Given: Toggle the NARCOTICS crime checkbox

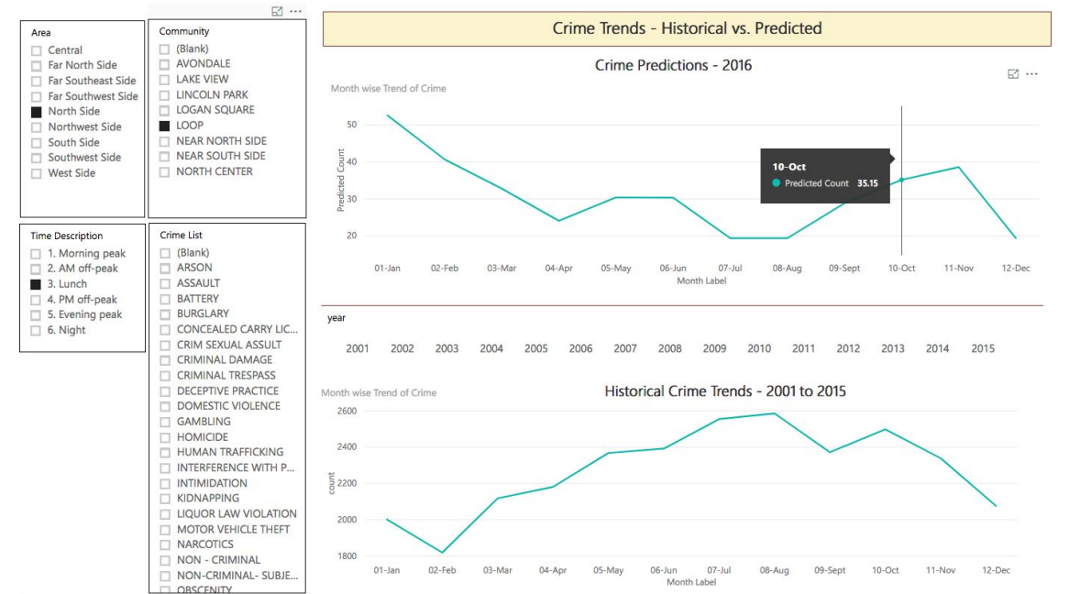Looking at the screenshot, I should click(x=165, y=544).
